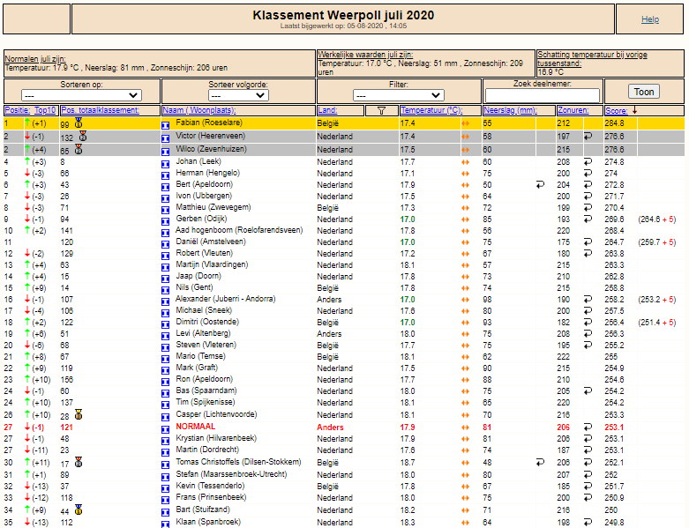Image resolution: width=689 pixels, height=528 pixels.
Task: Open the Sorteren op dropdown
Action: pyautogui.click(x=81, y=95)
